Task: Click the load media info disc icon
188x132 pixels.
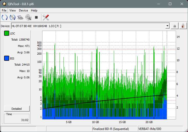Action: click(x=13, y=17)
